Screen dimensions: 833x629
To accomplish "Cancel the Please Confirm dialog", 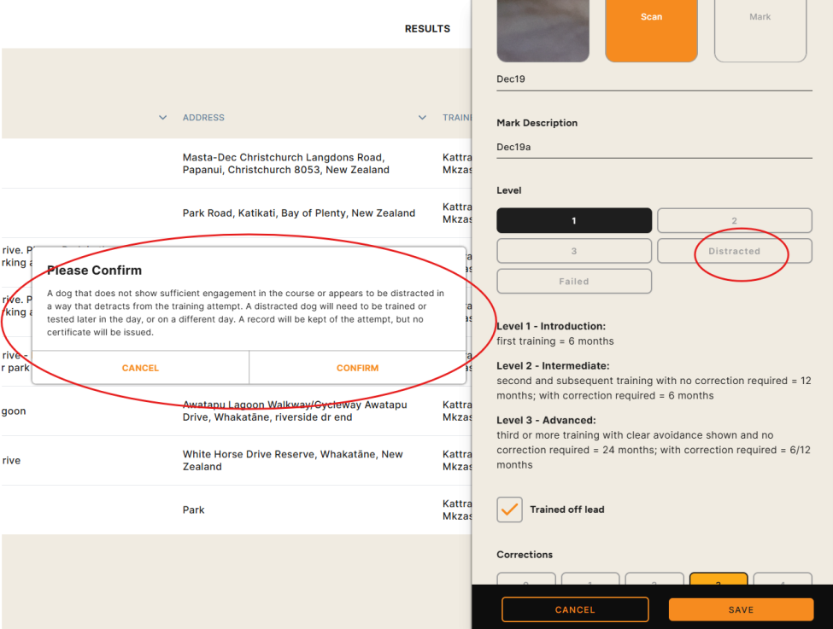I will [140, 368].
